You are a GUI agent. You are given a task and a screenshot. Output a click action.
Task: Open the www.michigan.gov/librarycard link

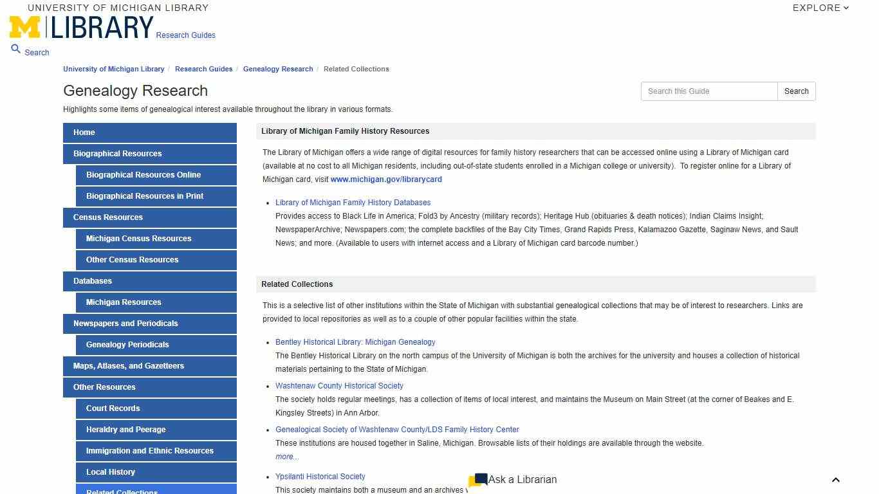point(385,179)
